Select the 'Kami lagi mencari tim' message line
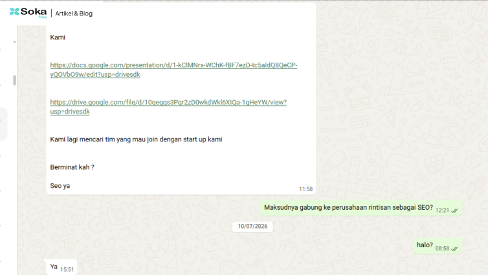The width and height of the screenshot is (488, 275). coord(136,139)
